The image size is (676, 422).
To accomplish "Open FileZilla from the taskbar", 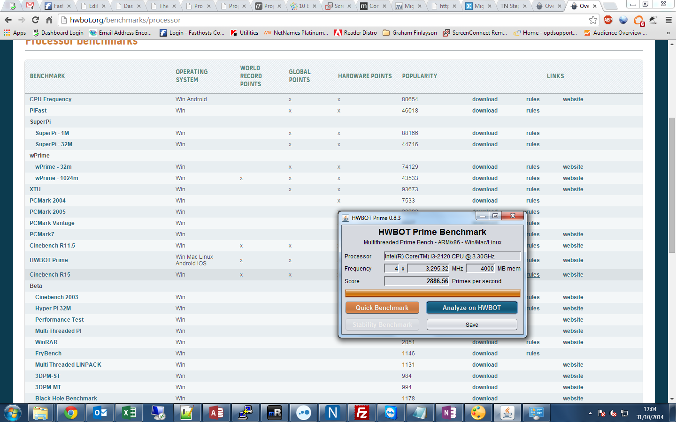I will click(362, 413).
